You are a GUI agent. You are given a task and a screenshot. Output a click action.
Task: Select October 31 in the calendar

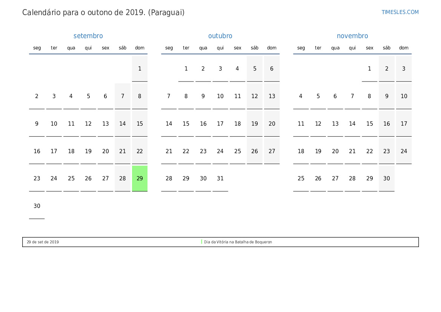pyautogui.click(x=220, y=178)
